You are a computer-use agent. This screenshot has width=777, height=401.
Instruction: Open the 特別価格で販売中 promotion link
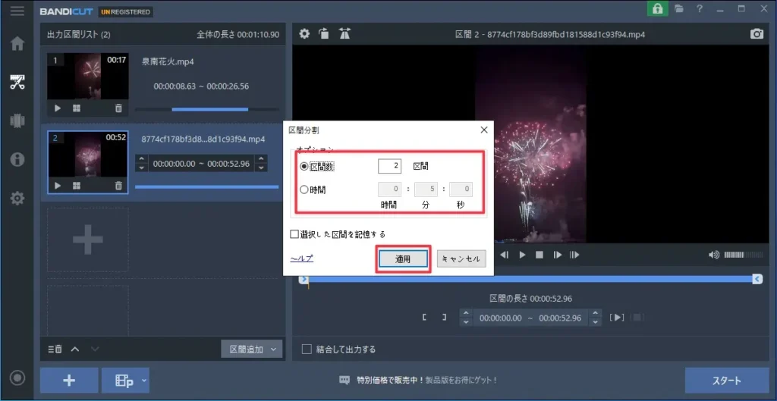tap(426, 381)
